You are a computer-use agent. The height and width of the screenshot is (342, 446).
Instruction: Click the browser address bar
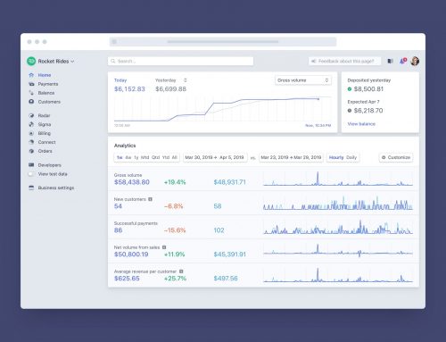223,42
